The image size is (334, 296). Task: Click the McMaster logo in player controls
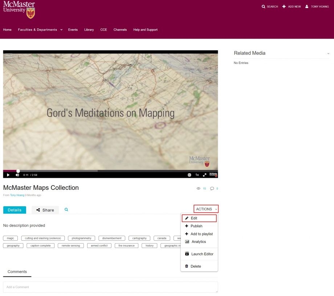click(213, 175)
